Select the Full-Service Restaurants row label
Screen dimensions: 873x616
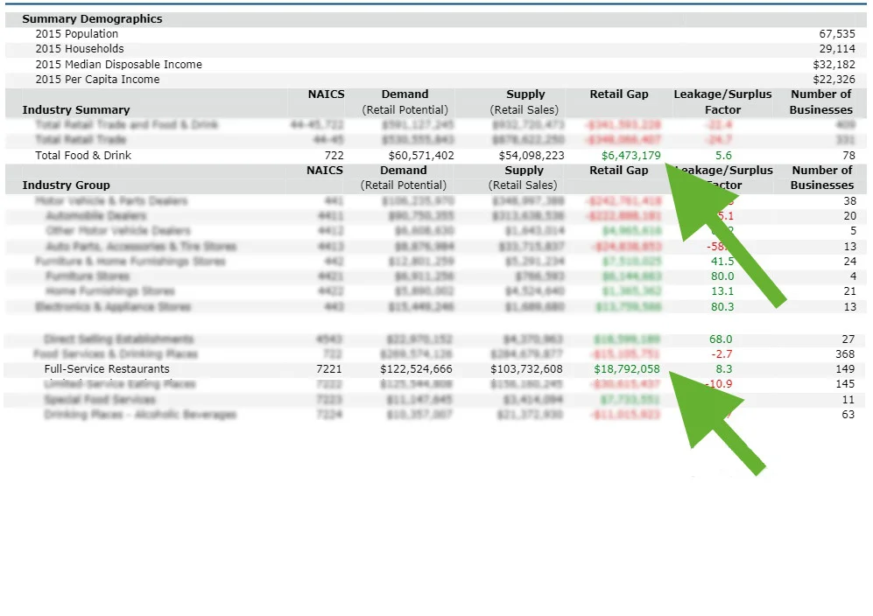[107, 369]
